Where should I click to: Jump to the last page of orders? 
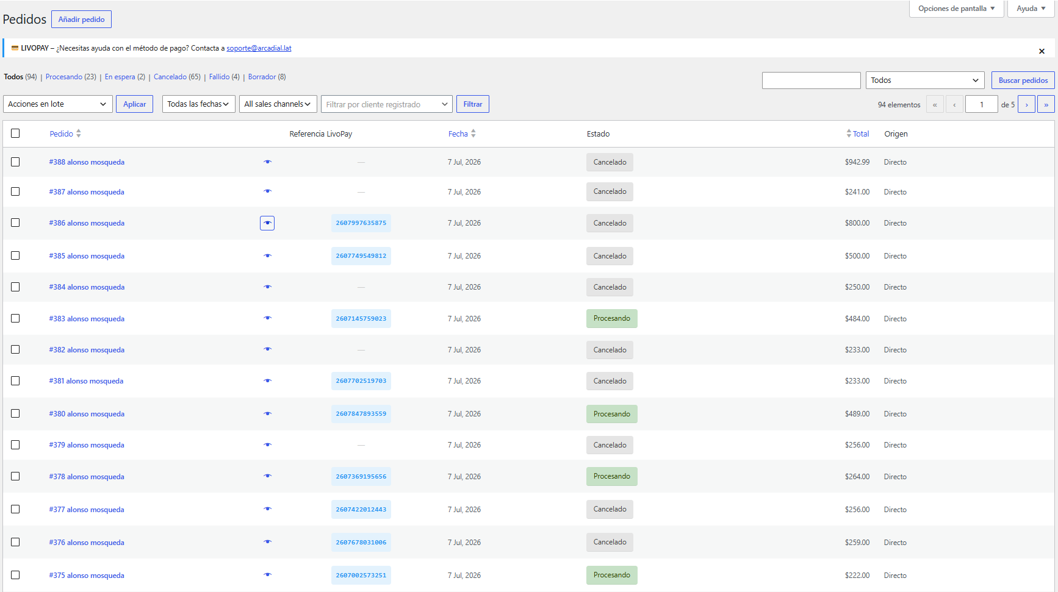(1046, 104)
